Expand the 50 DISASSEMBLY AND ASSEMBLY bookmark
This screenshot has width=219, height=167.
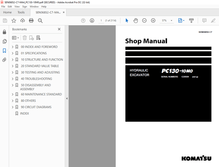[x=13, y=85]
